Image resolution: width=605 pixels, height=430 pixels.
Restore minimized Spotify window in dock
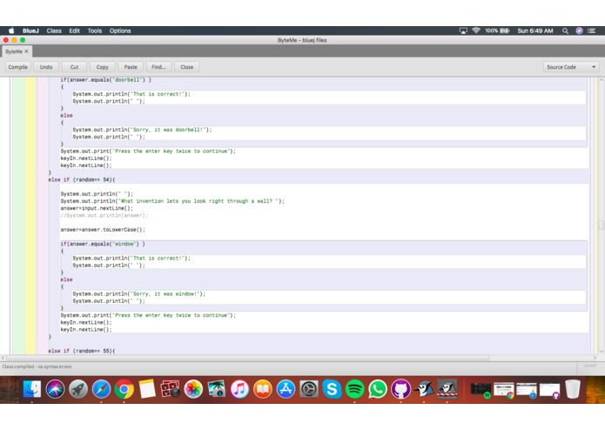[481, 389]
